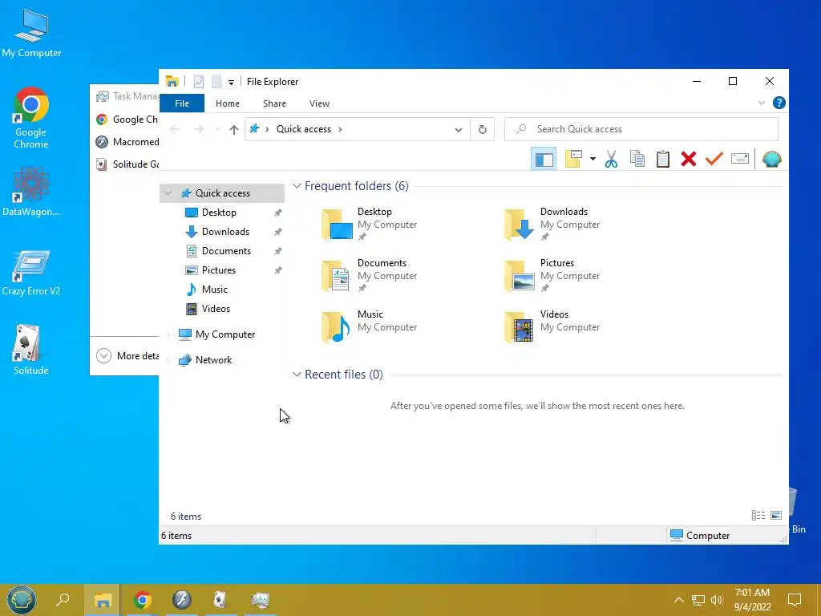Select the Solitude desktop shortcut

[x=31, y=350]
